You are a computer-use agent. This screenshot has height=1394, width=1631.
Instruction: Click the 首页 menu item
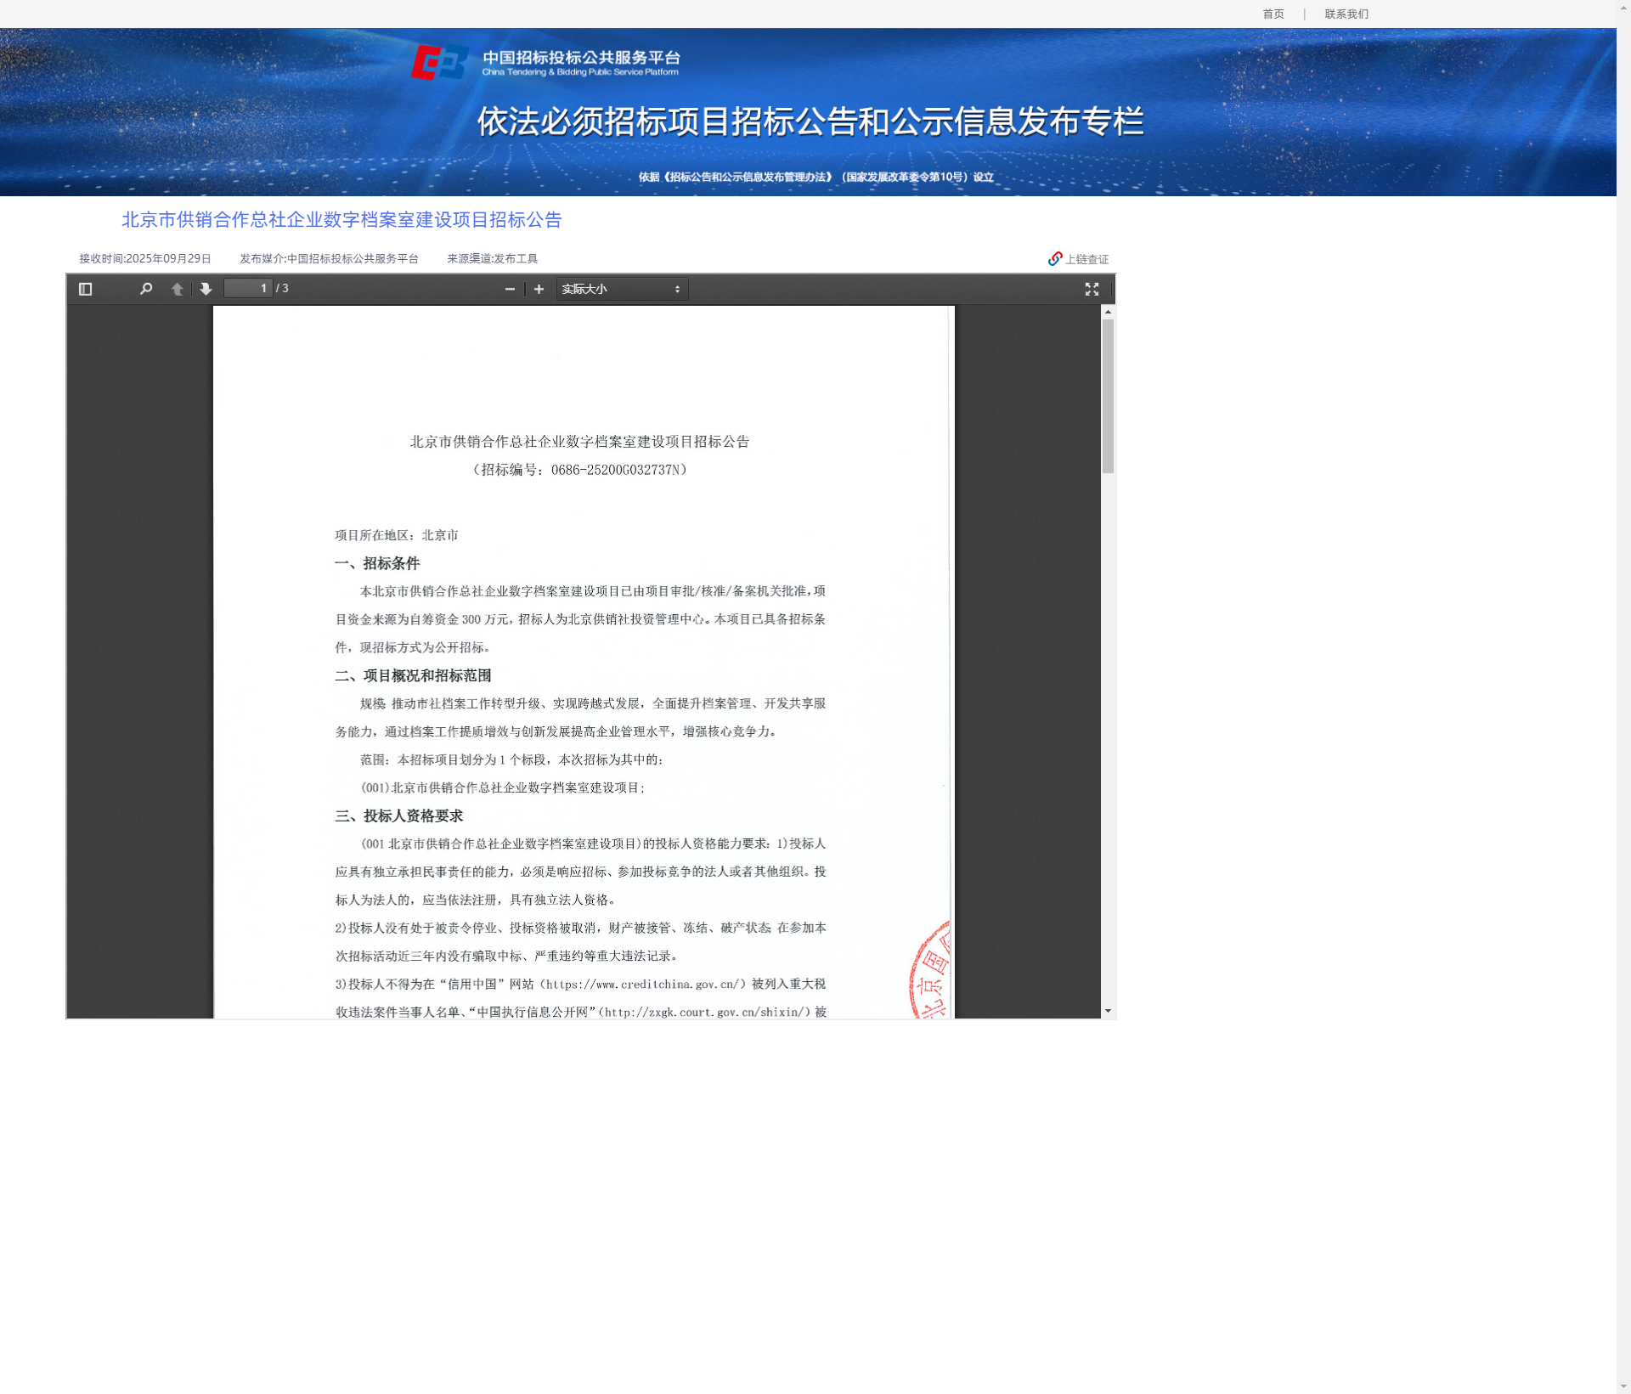tap(1273, 14)
